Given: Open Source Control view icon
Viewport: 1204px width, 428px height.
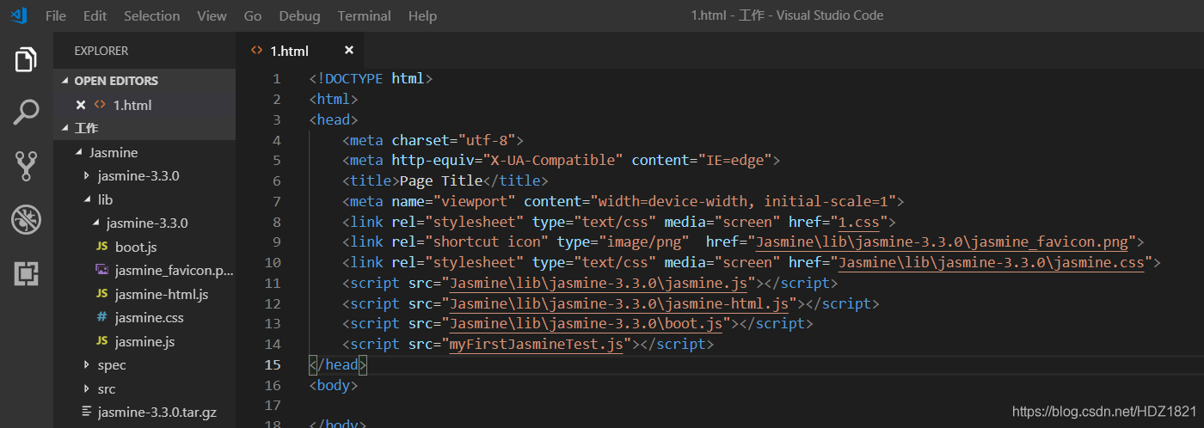Looking at the screenshot, I should pos(26,166).
